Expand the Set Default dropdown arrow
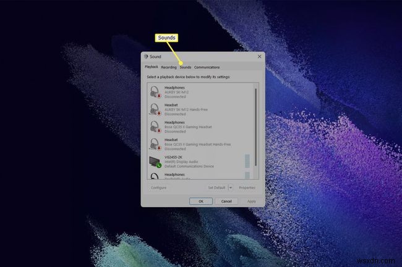The height and width of the screenshot is (267, 402). pos(231,187)
